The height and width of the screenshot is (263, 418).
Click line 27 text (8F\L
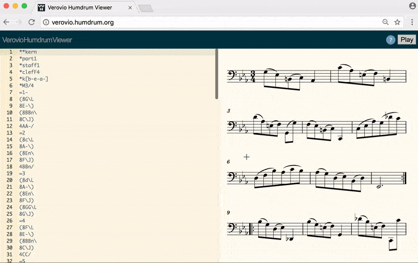tap(27, 227)
